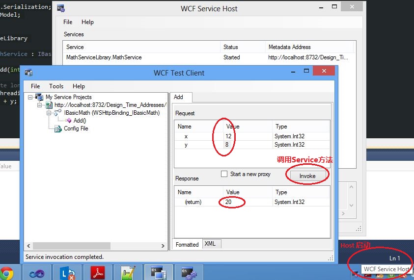Select the My Service Projects node icon

point(39,97)
